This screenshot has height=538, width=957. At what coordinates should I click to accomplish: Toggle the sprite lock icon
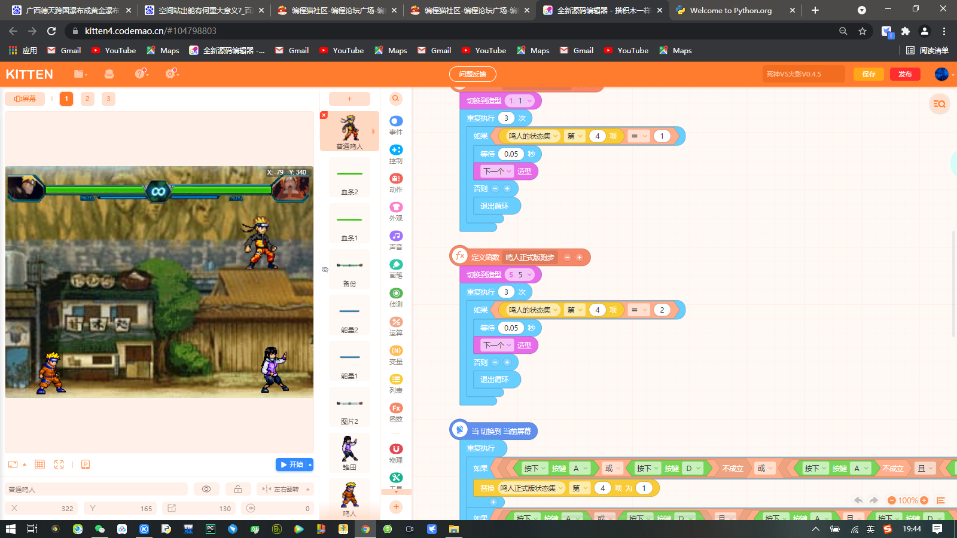click(238, 489)
